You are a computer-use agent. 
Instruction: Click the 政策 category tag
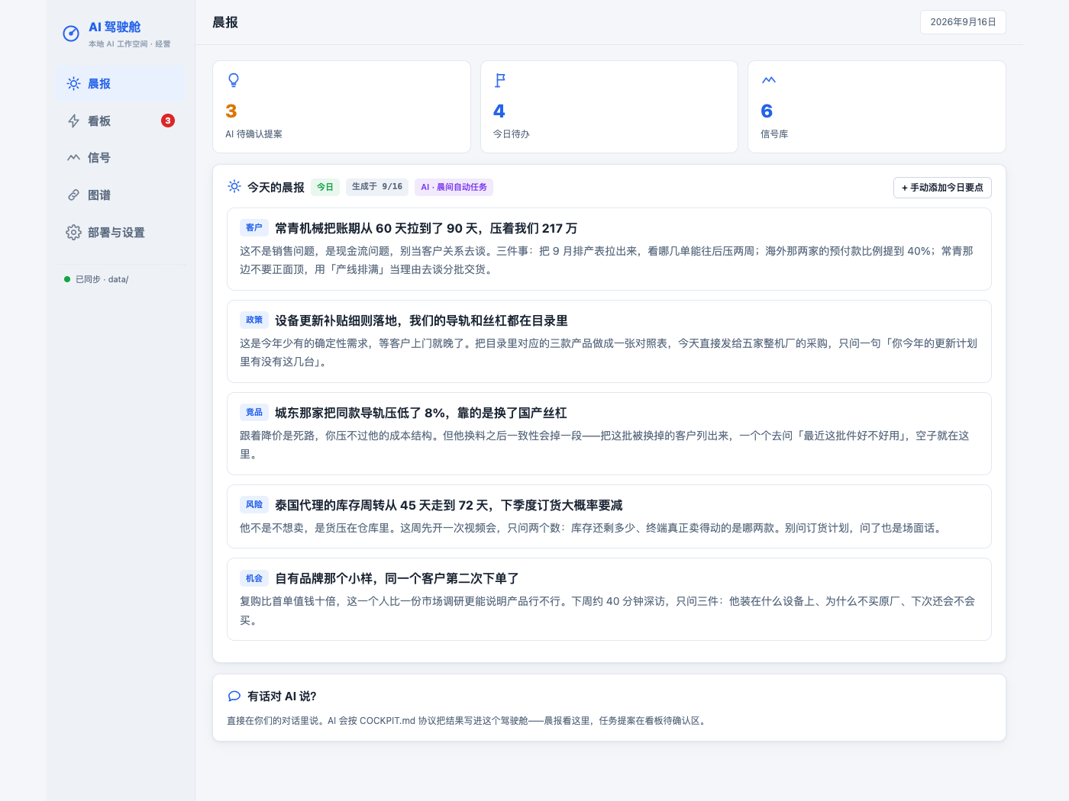pos(254,320)
